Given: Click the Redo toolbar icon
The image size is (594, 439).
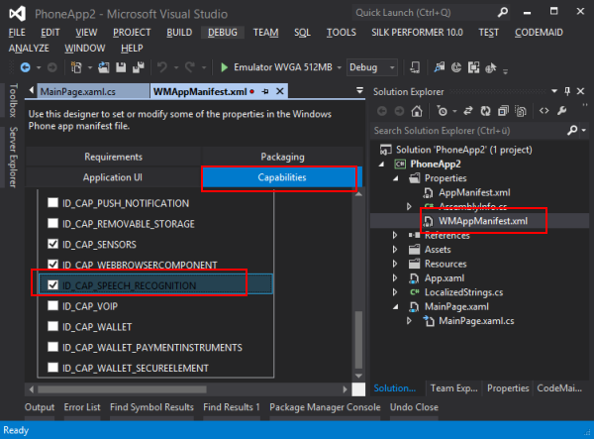Looking at the screenshot, I should 190,67.
